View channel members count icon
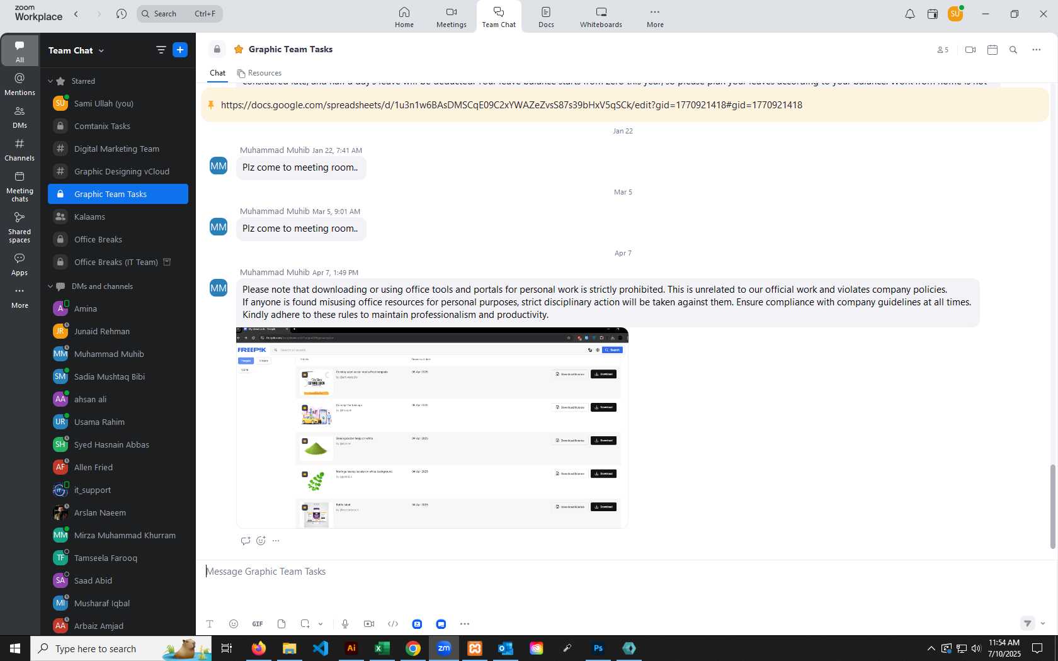 click(943, 50)
